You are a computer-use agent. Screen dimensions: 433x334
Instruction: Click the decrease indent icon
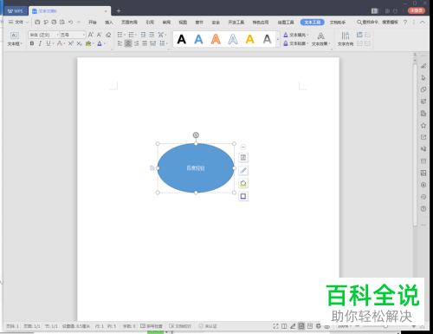pyautogui.click(x=143, y=35)
